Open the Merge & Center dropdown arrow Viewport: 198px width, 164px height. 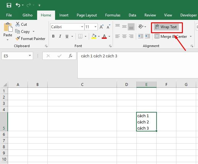click(x=191, y=37)
